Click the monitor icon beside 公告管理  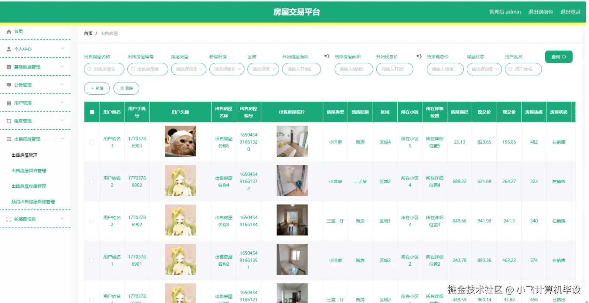pos(9,85)
